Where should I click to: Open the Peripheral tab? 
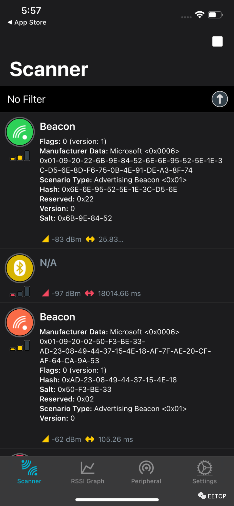146,472
